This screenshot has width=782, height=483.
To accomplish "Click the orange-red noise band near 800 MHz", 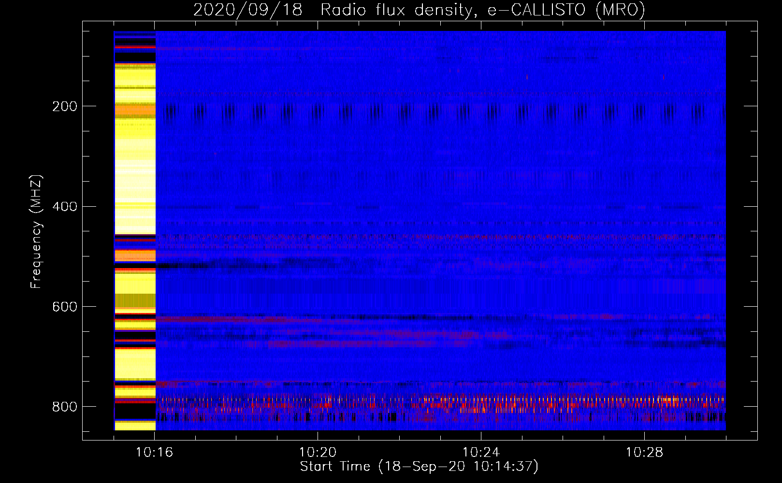I will [440, 405].
